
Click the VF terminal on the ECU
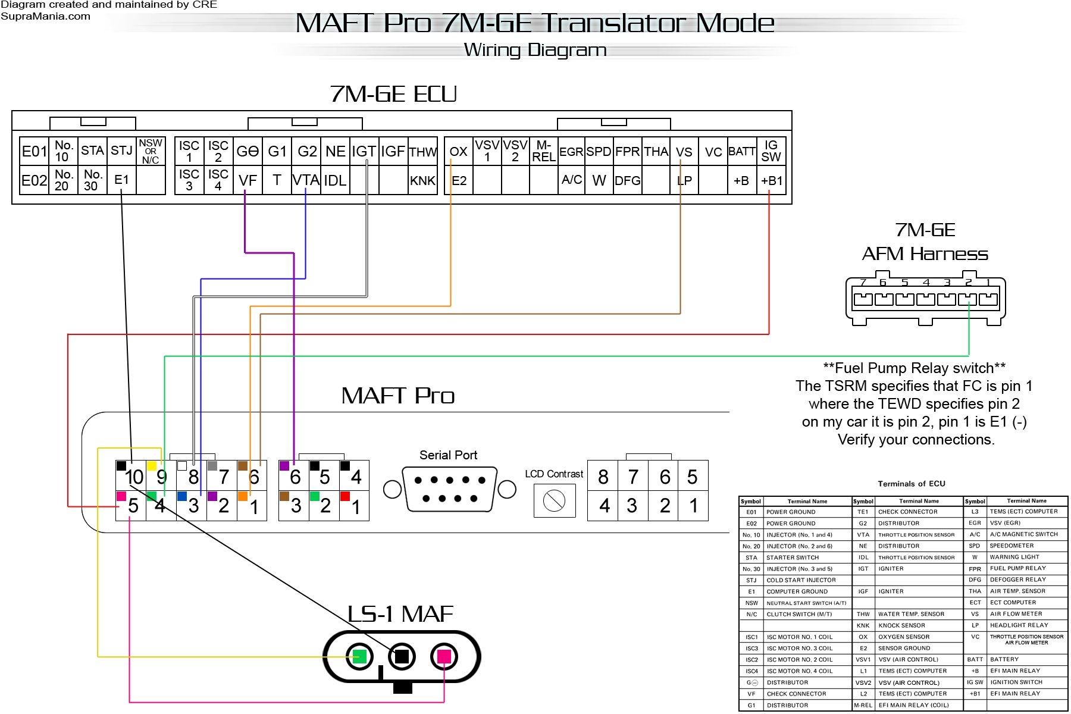point(248,180)
